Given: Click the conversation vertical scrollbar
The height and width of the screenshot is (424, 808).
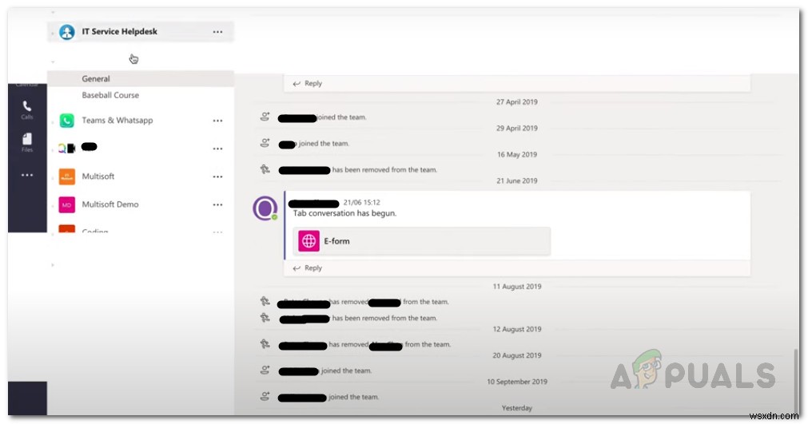Looking at the screenshot, I should point(796,381).
